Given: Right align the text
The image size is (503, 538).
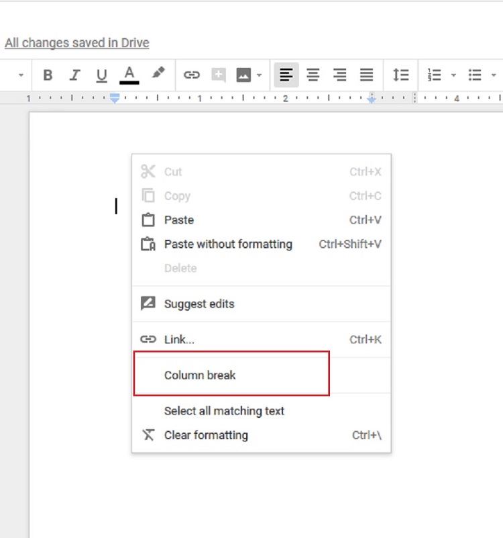Looking at the screenshot, I should click(x=340, y=75).
